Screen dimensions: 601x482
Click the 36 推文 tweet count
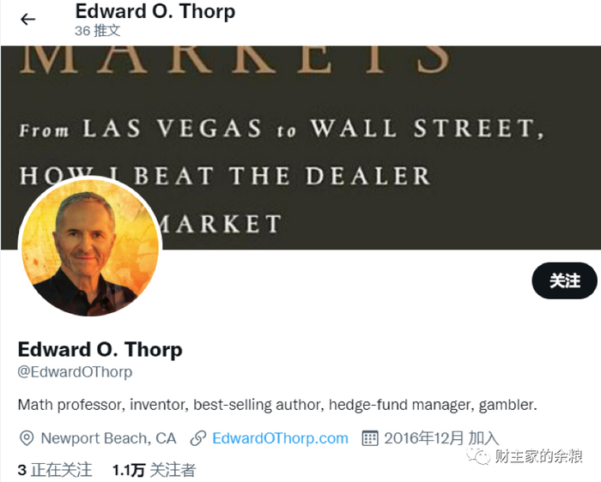pyautogui.click(x=98, y=31)
